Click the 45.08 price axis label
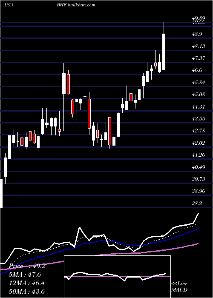Viewport: 213px width, 298px height. (199, 95)
